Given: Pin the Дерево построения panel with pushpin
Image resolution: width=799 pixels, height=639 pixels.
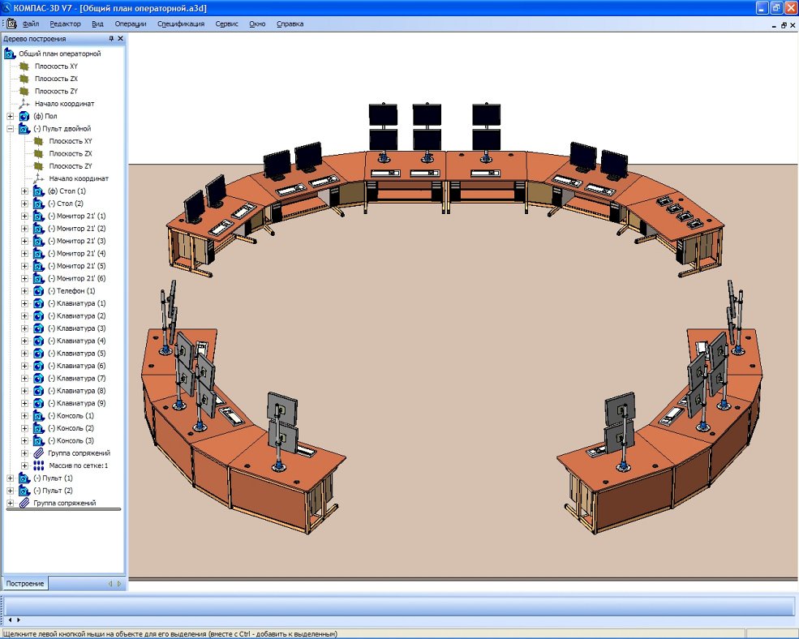Looking at the screenshot, I should tap(111, 38).
